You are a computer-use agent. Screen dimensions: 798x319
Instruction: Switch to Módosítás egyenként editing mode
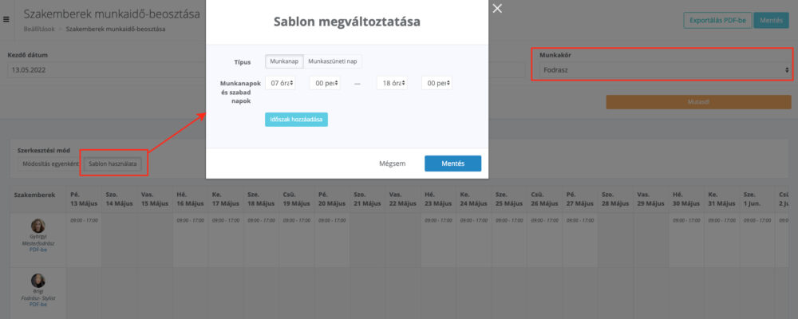pyautogui.click(x=49, y=163)
